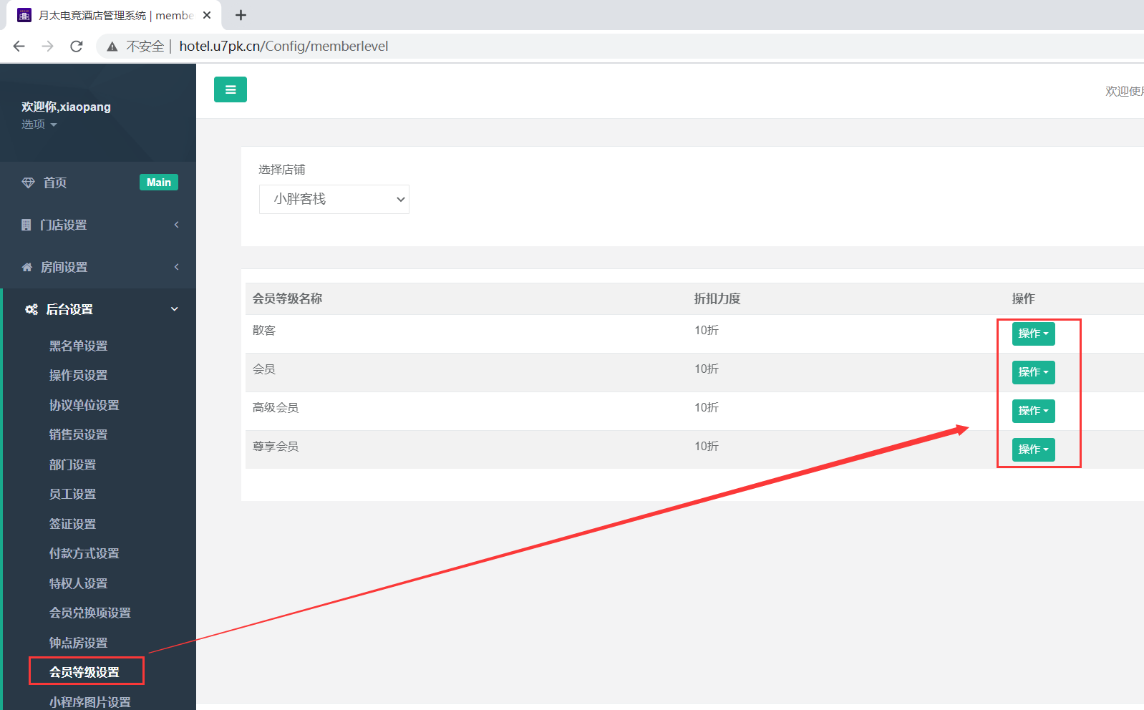Image resolution: width=1144 pixels, height=710 pixels.
Task: Click the 10折 discount for 尊享会员
Action: pos(707,446)
